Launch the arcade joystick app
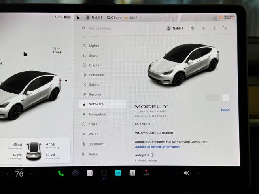 pos(146,173)
